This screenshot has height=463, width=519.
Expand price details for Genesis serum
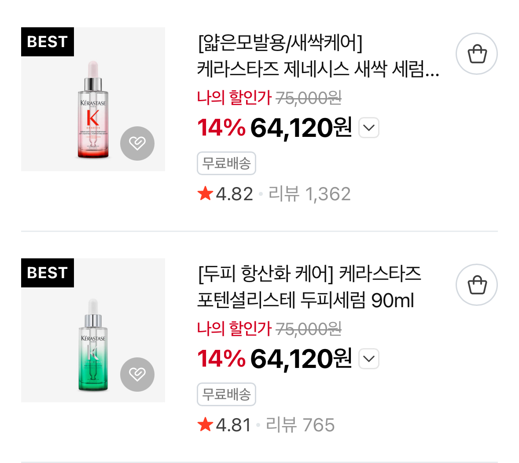369,128
